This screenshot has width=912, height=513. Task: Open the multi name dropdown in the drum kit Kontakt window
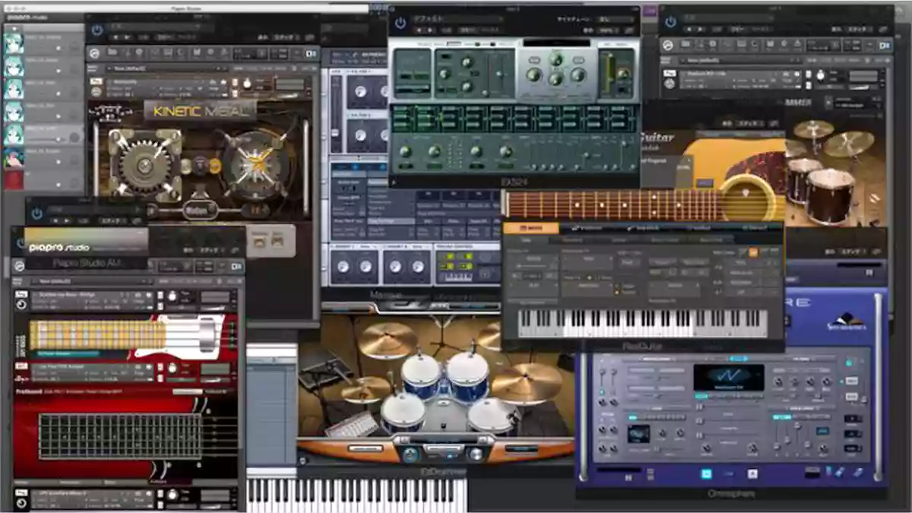[x=741, y=59]
